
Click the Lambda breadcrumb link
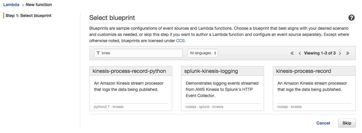(9, 5)
